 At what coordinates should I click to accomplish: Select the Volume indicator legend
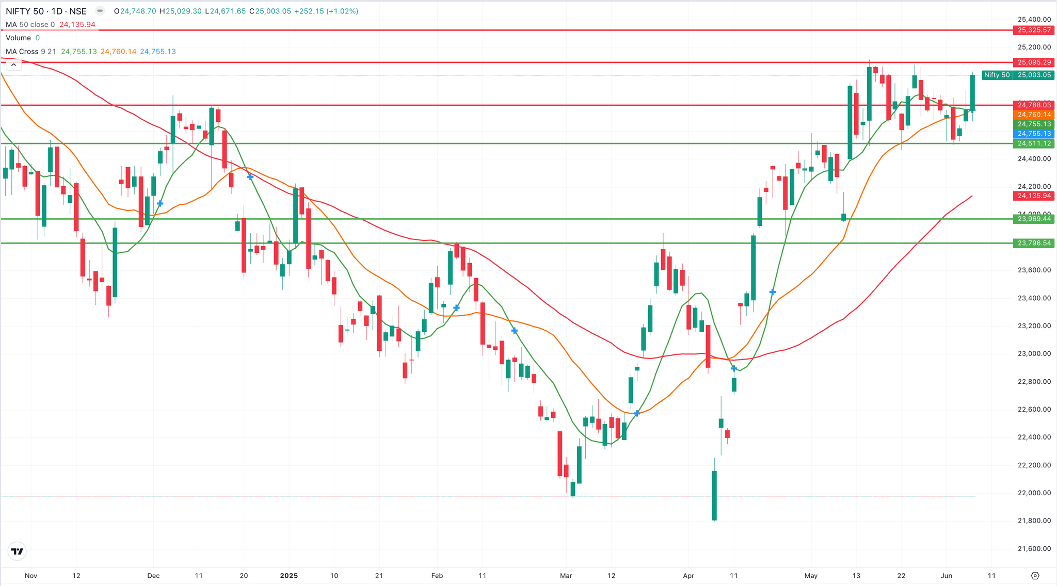[x=18, y=38]
